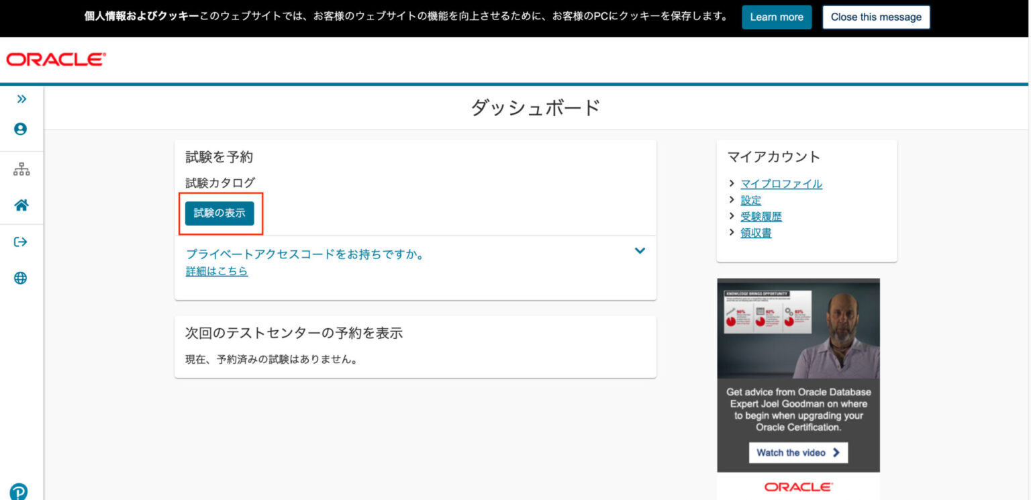This screenshot has width=1031, height=500.
Task: Open receipts using the 領収書 link
Action: click(755, 232)
